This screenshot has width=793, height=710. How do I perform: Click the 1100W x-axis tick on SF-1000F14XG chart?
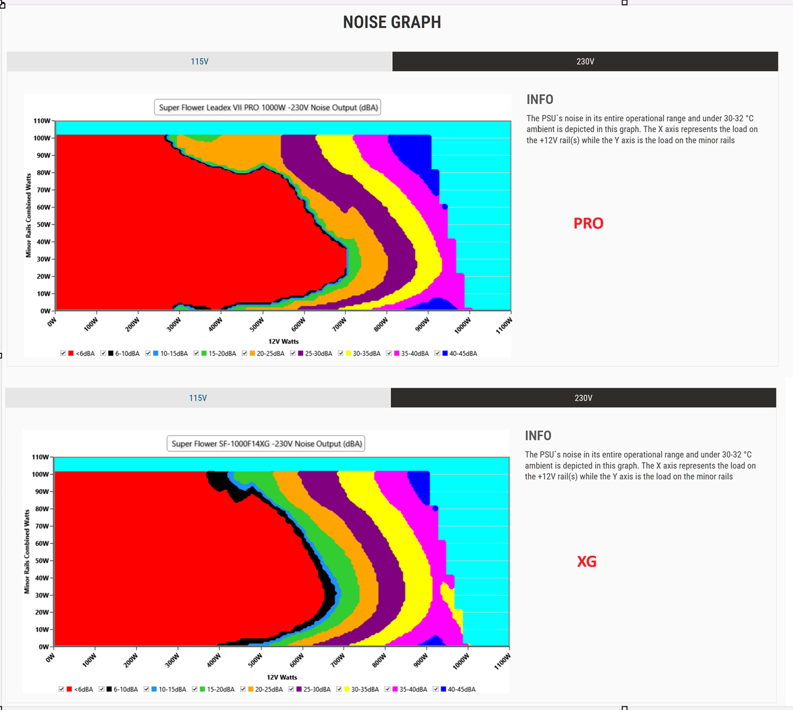click(502, 661)
